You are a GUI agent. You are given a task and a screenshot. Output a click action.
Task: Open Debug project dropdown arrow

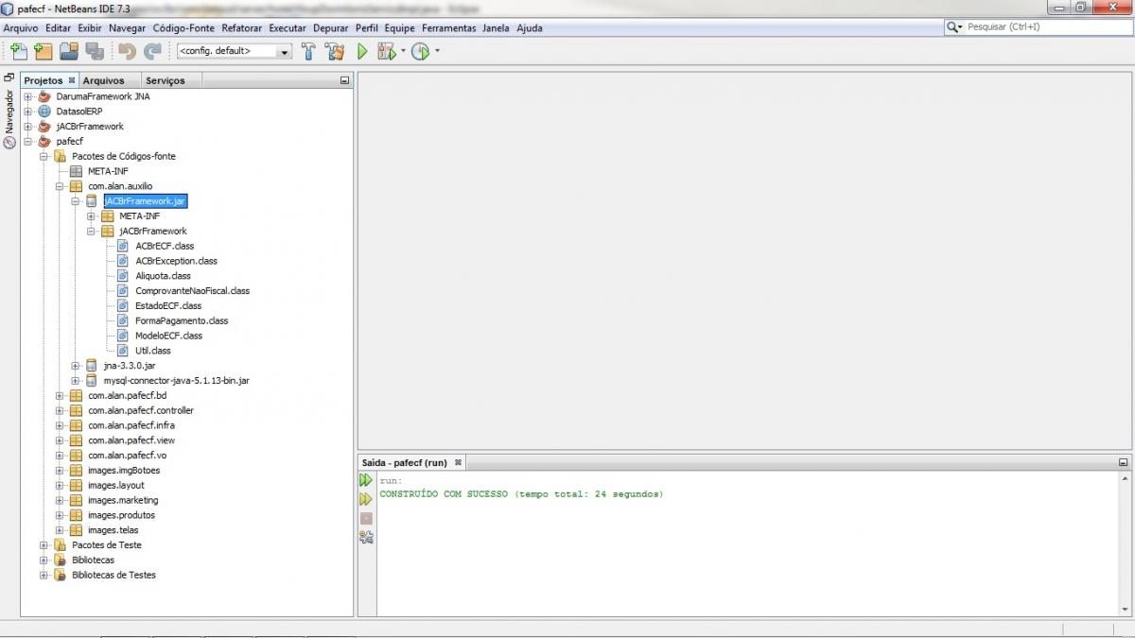tap(403, 51)
